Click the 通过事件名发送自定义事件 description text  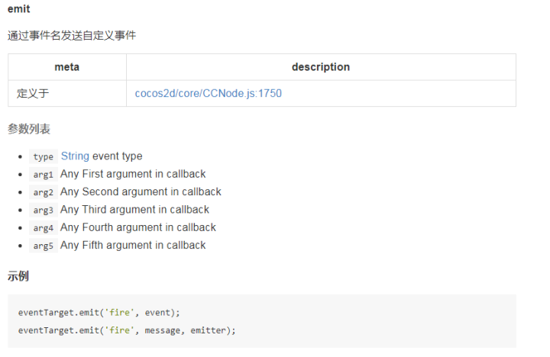(x=72, y=35)
